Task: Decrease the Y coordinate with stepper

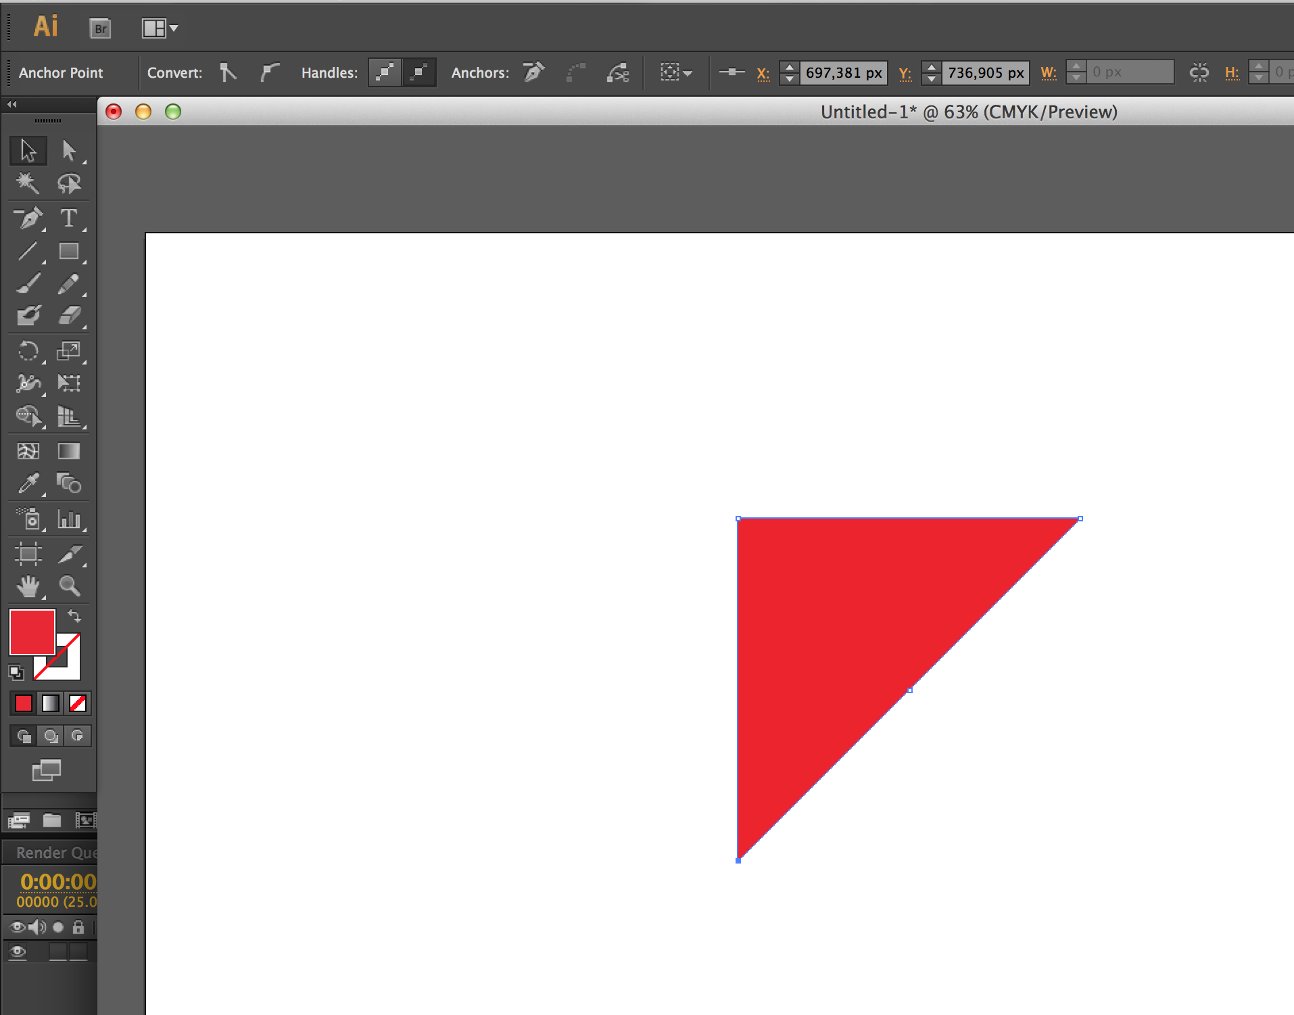Action: 932,78
